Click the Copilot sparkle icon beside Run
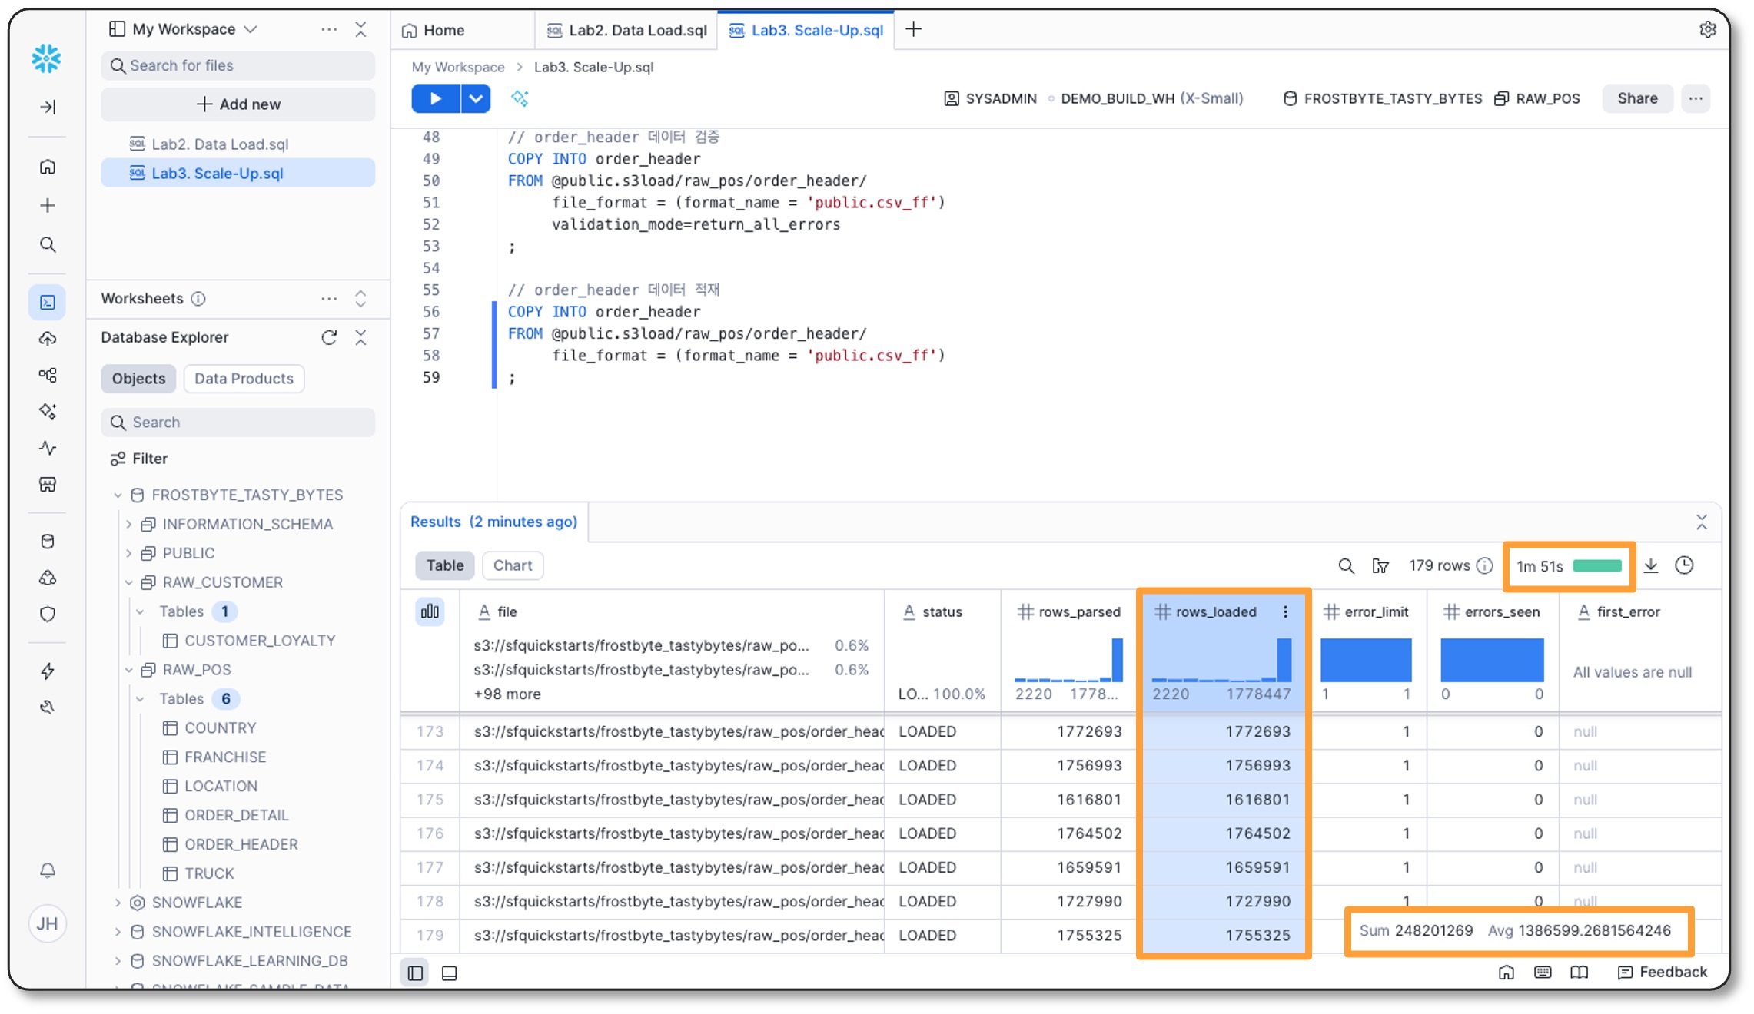This screenshot has width=1754, height=1014. (520, 98)
